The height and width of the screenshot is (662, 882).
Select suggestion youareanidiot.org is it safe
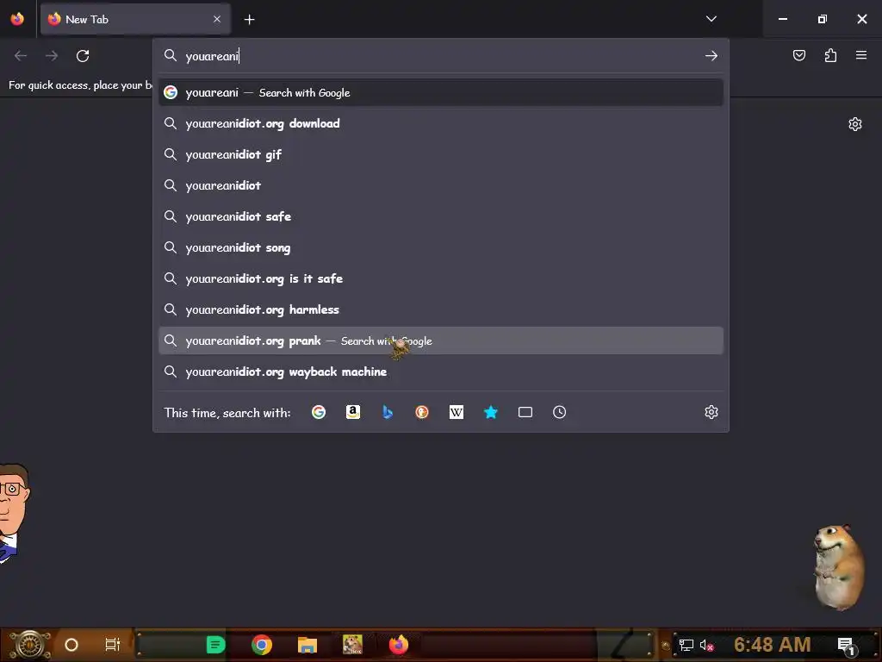(441, 278)
